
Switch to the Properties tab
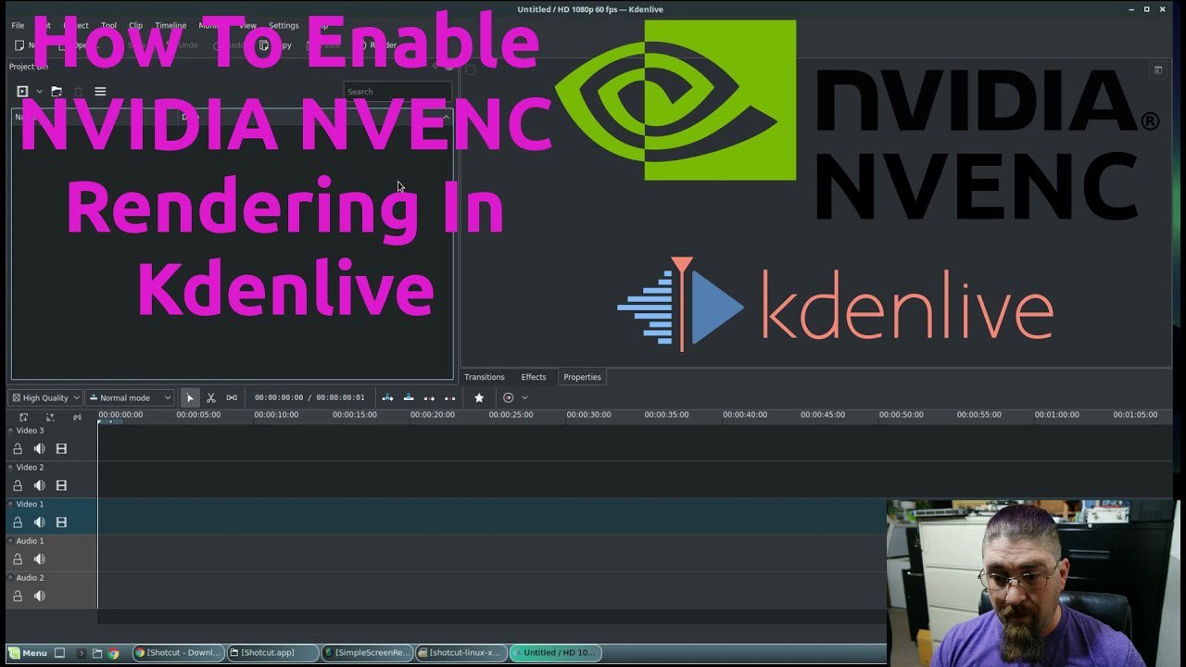(582, 377)
